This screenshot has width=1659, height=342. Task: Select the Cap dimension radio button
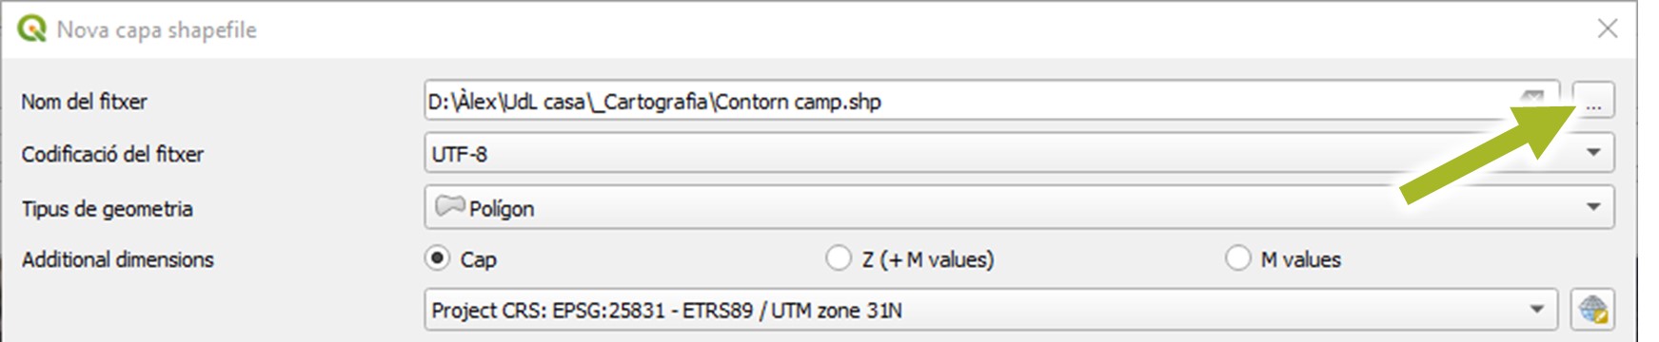point(437,258)
